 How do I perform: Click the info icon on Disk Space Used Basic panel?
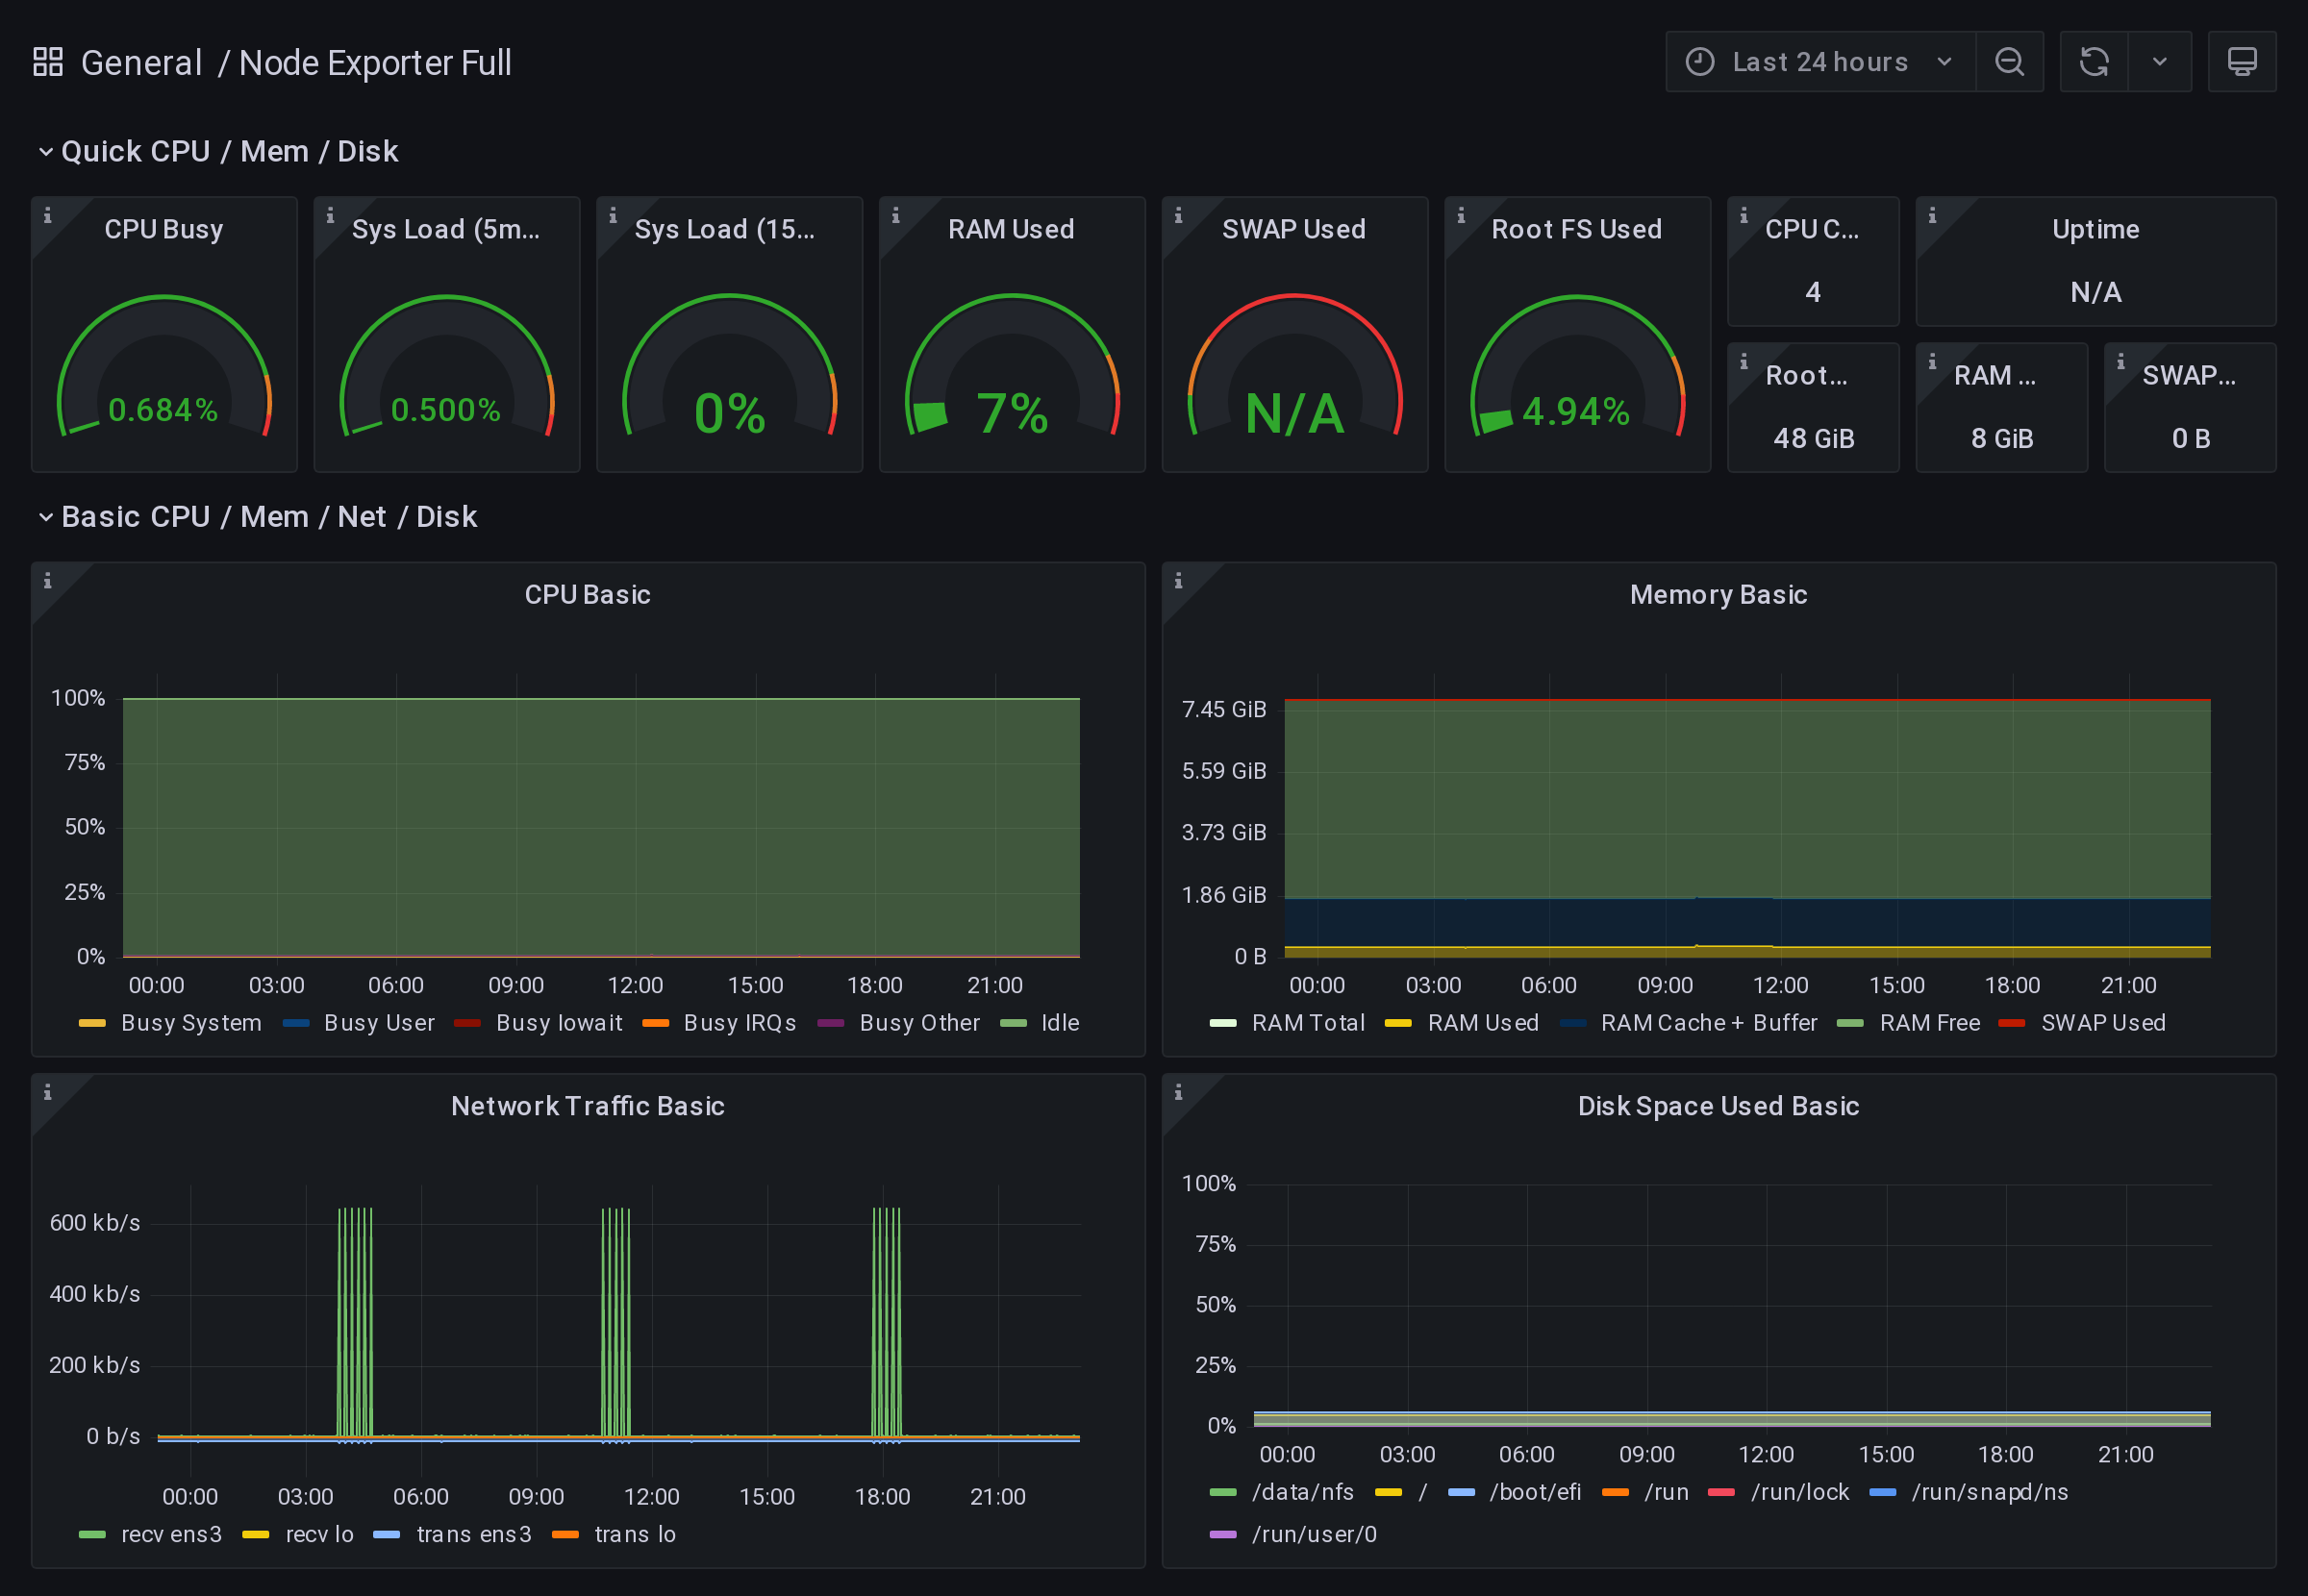pos(1178,1092)
